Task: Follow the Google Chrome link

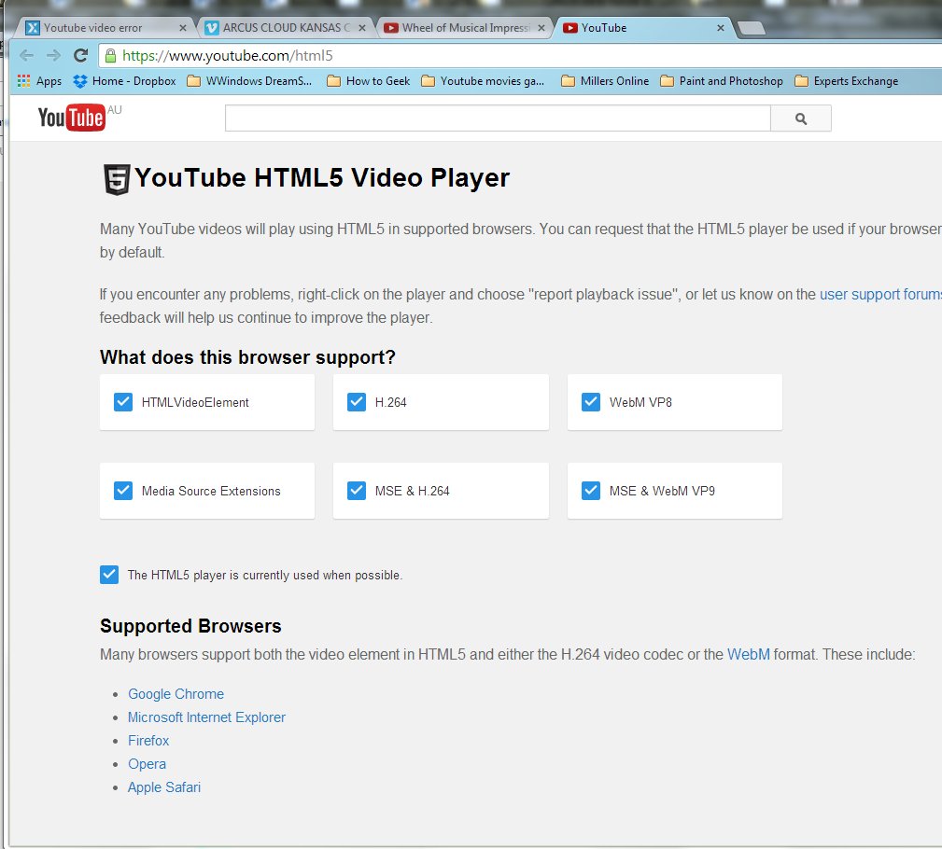Action: click(x=176, y=694)
